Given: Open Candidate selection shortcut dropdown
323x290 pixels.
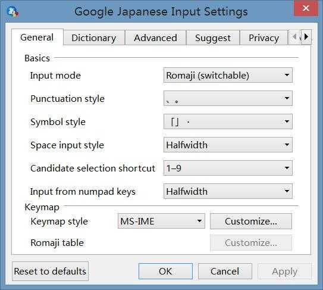Looking at the screenshot, I should point(228,168).
